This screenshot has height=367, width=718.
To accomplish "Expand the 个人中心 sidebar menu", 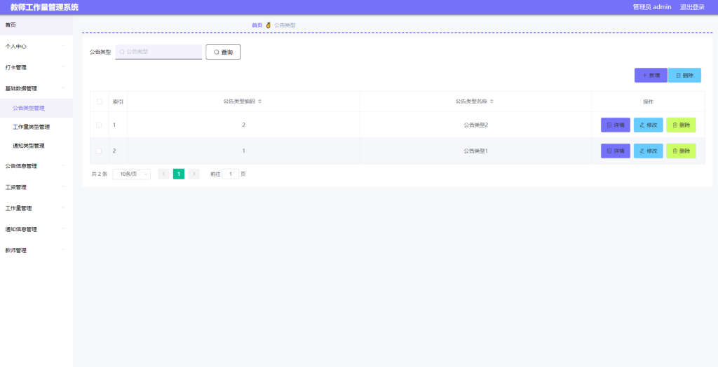I will [36, 46].
